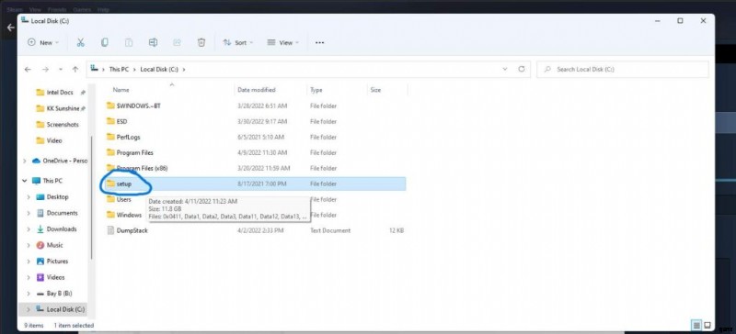Expand the Downloads tree node
This screenshot has width=736, height=334.
click(x=29, y=229)
